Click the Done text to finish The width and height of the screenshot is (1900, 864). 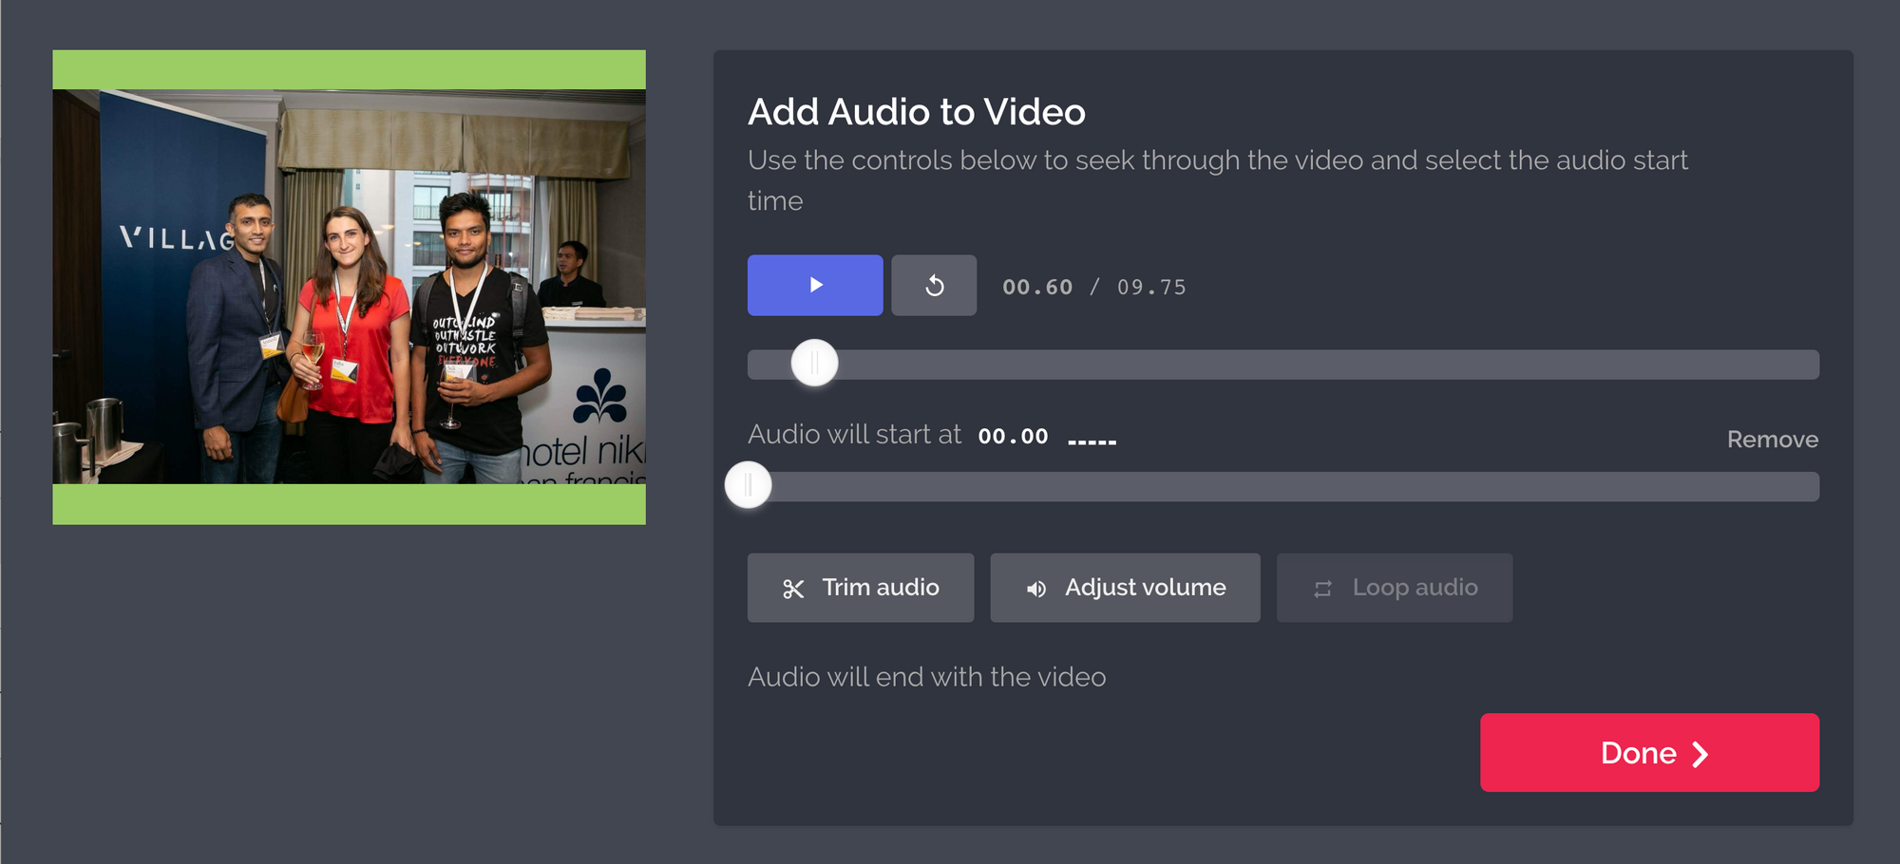point(1638,753)
